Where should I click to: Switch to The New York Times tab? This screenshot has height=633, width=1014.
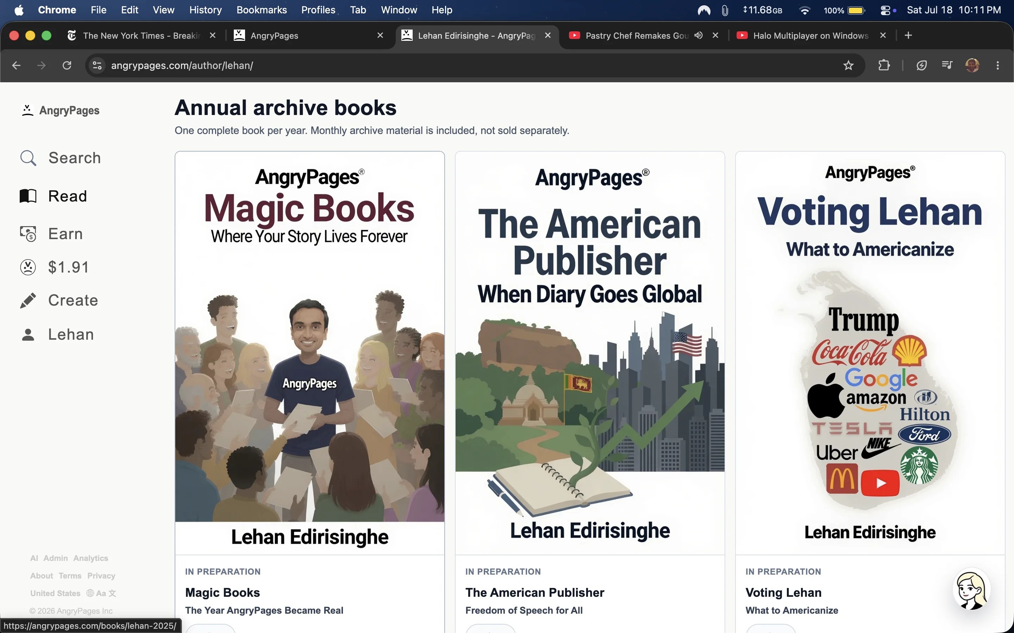coord(141,36)
